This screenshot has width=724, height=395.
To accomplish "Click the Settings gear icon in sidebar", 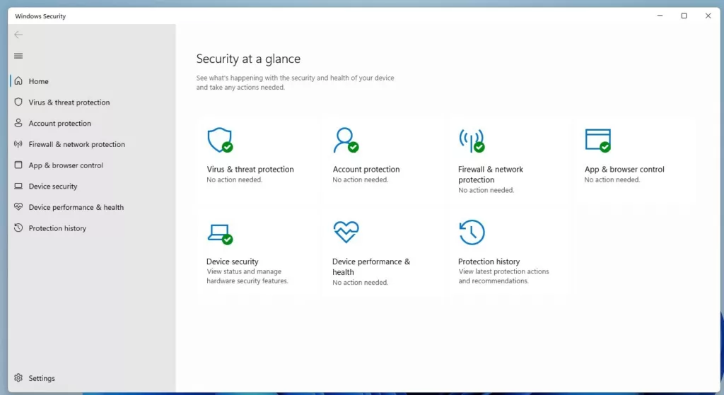I will (x=18, y=378).
